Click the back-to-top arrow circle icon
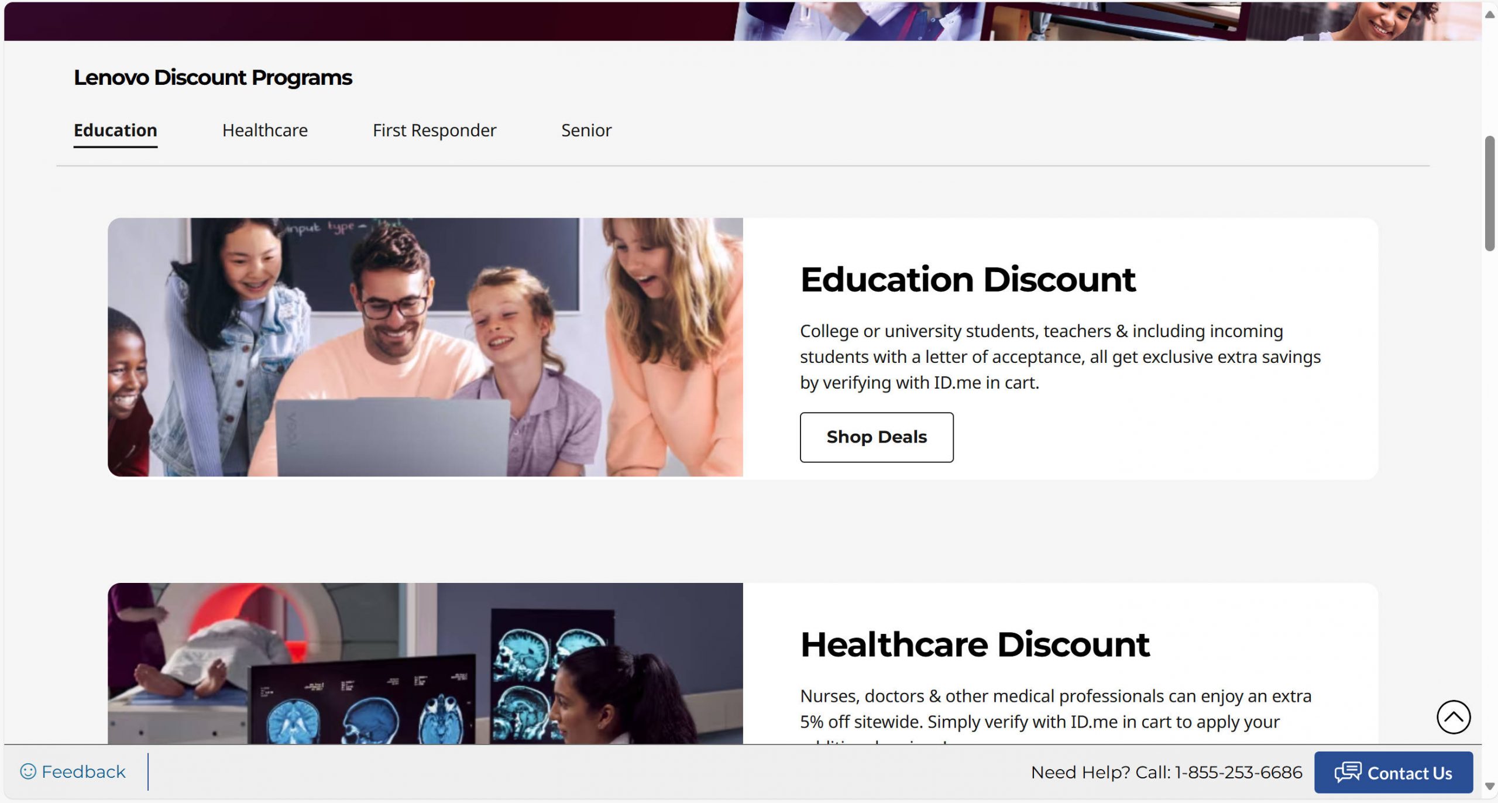This screenshot has width=1498, height=803. pos(1454,717)
